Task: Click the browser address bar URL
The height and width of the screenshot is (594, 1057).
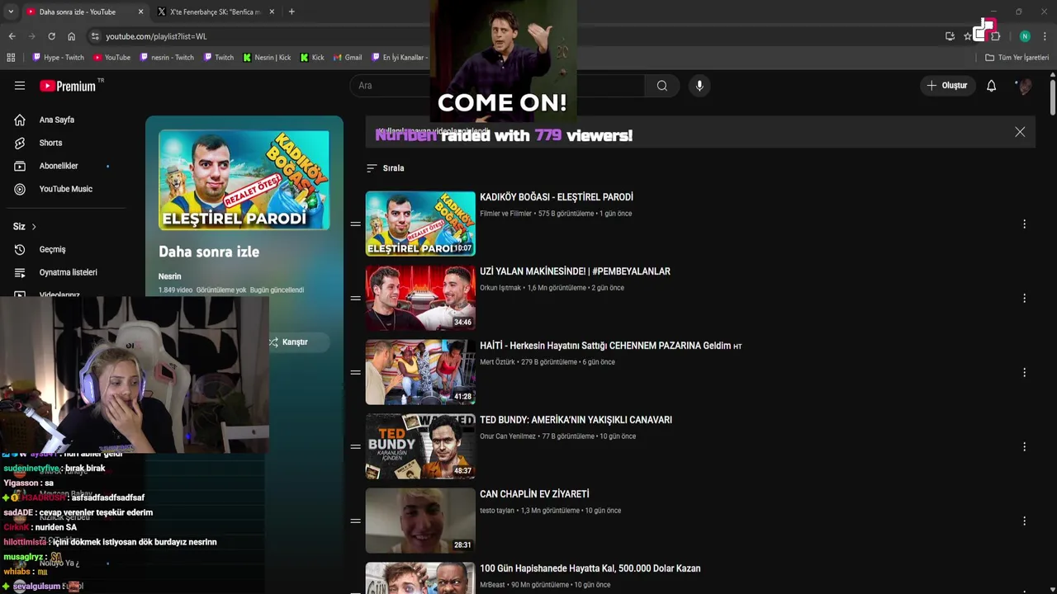Action: [x=156, y=36]
